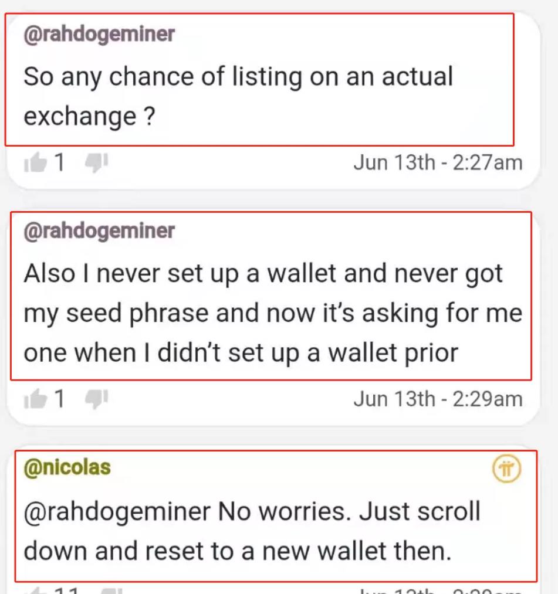
Task: Dislike the reply from @nicolas
Action: (111, 590)
